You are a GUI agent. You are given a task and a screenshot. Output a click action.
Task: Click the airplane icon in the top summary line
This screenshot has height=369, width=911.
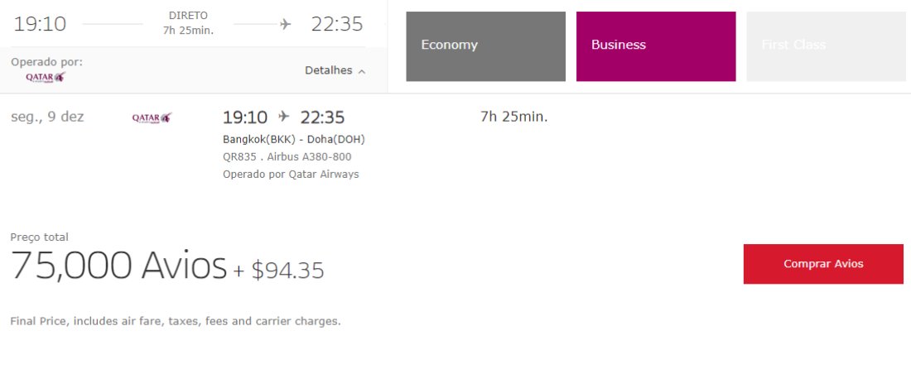[285, 24]
